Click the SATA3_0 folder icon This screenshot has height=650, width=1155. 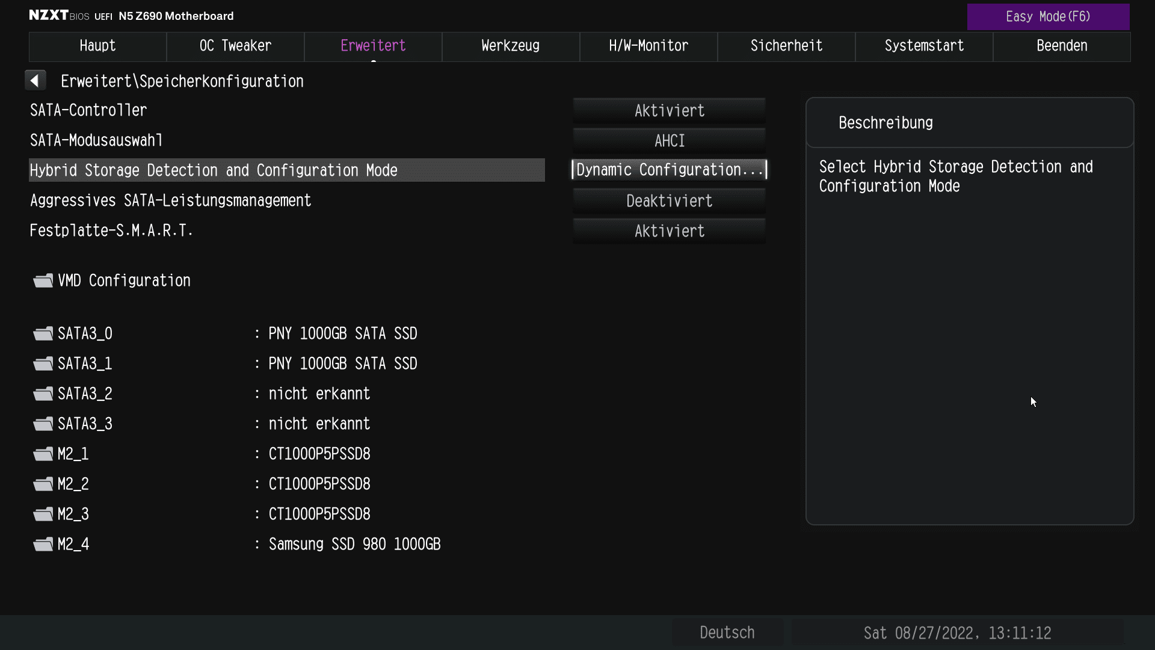pyautogui.click(x=43, y=334)
